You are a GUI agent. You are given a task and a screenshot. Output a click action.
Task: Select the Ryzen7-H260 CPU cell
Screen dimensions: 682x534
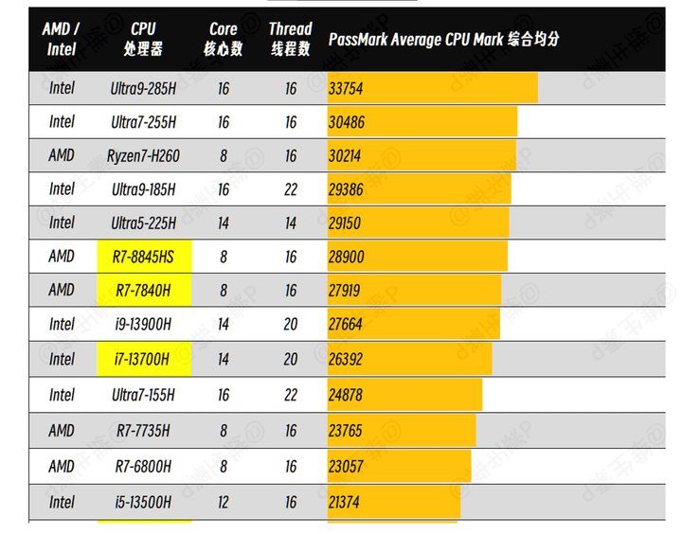(x=142, y=156)
